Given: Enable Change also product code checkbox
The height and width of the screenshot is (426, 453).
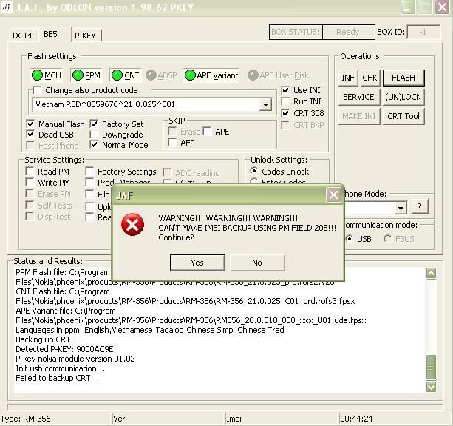Looking at the screenshot, I should (x=37, y=90).
